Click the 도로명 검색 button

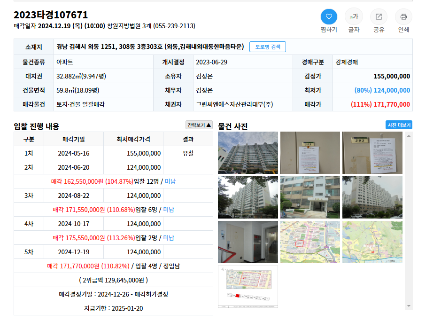(268, 47)
